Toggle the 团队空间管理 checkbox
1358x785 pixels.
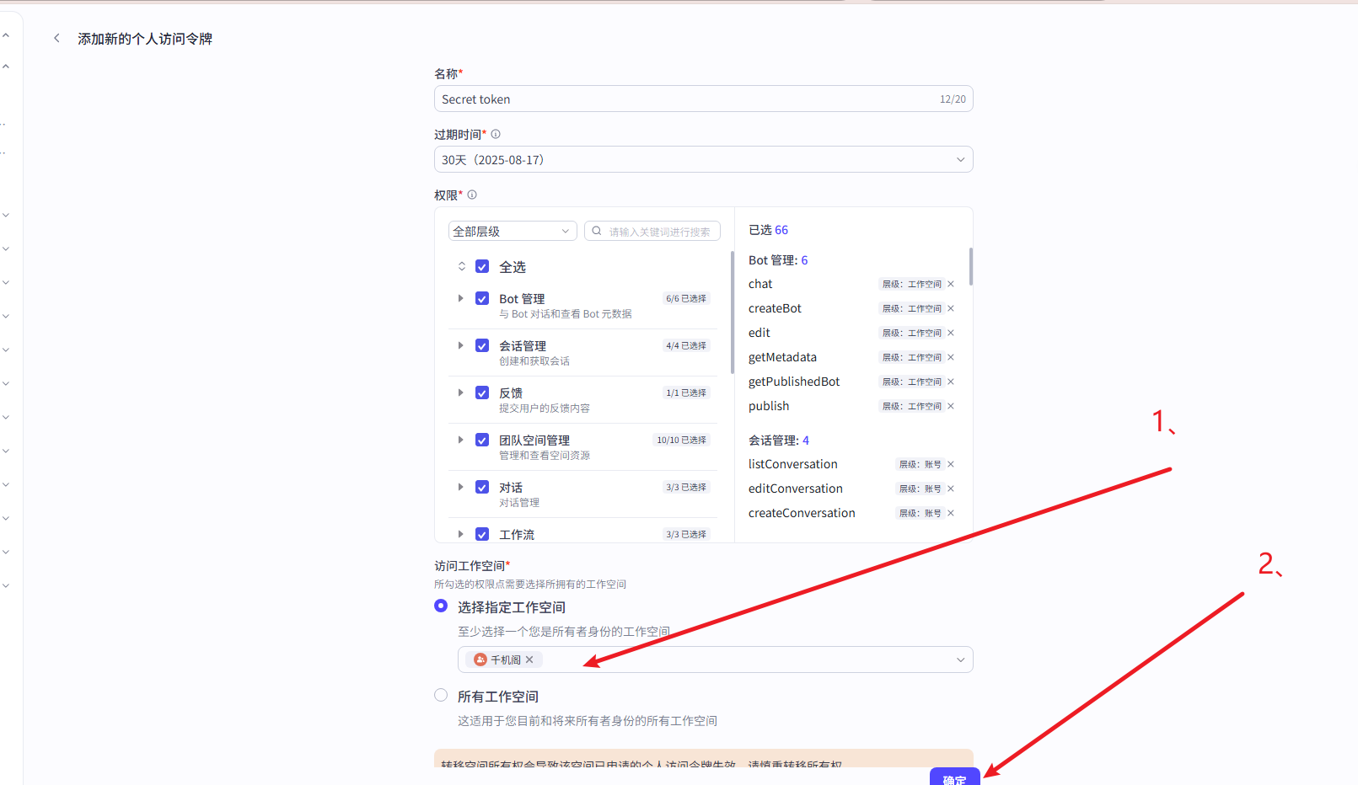(x=482, y=441)
